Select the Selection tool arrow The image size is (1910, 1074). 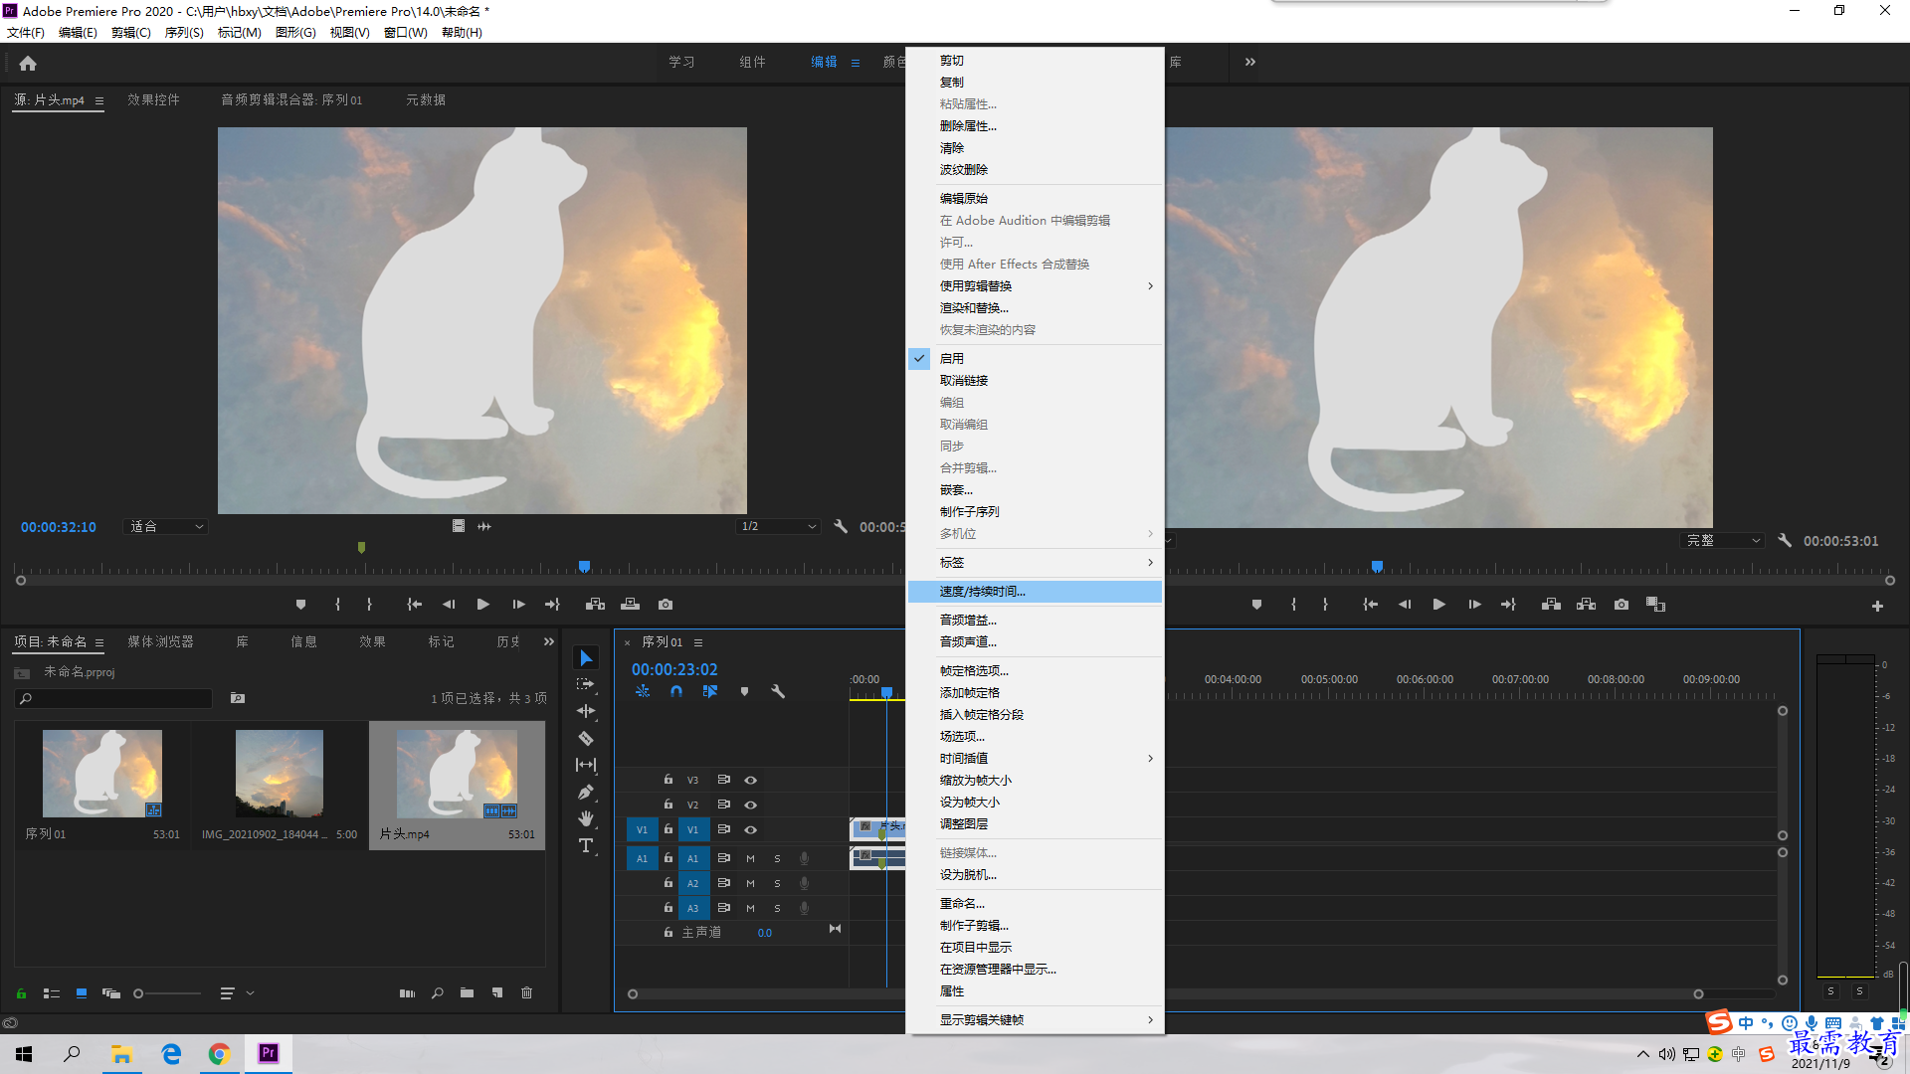point(586,658)
